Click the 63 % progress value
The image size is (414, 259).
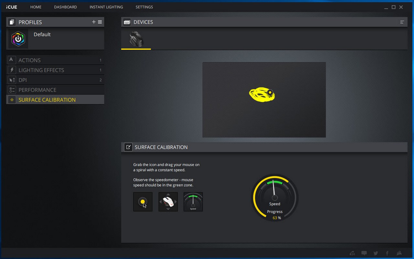pyautogui.click(x=277, y=218)
